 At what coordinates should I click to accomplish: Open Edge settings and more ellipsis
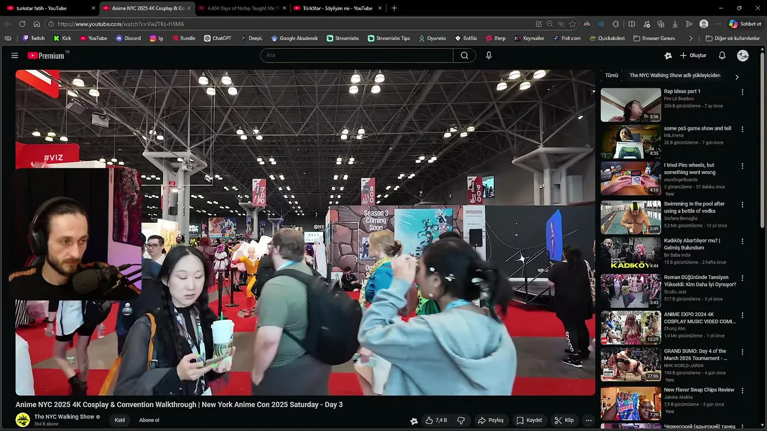718,24
